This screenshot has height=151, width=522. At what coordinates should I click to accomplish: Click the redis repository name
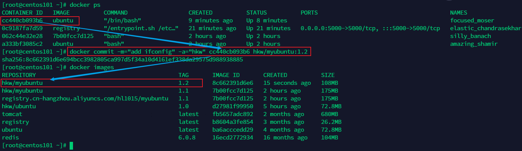pyautogui.click(x=10, y=137)
